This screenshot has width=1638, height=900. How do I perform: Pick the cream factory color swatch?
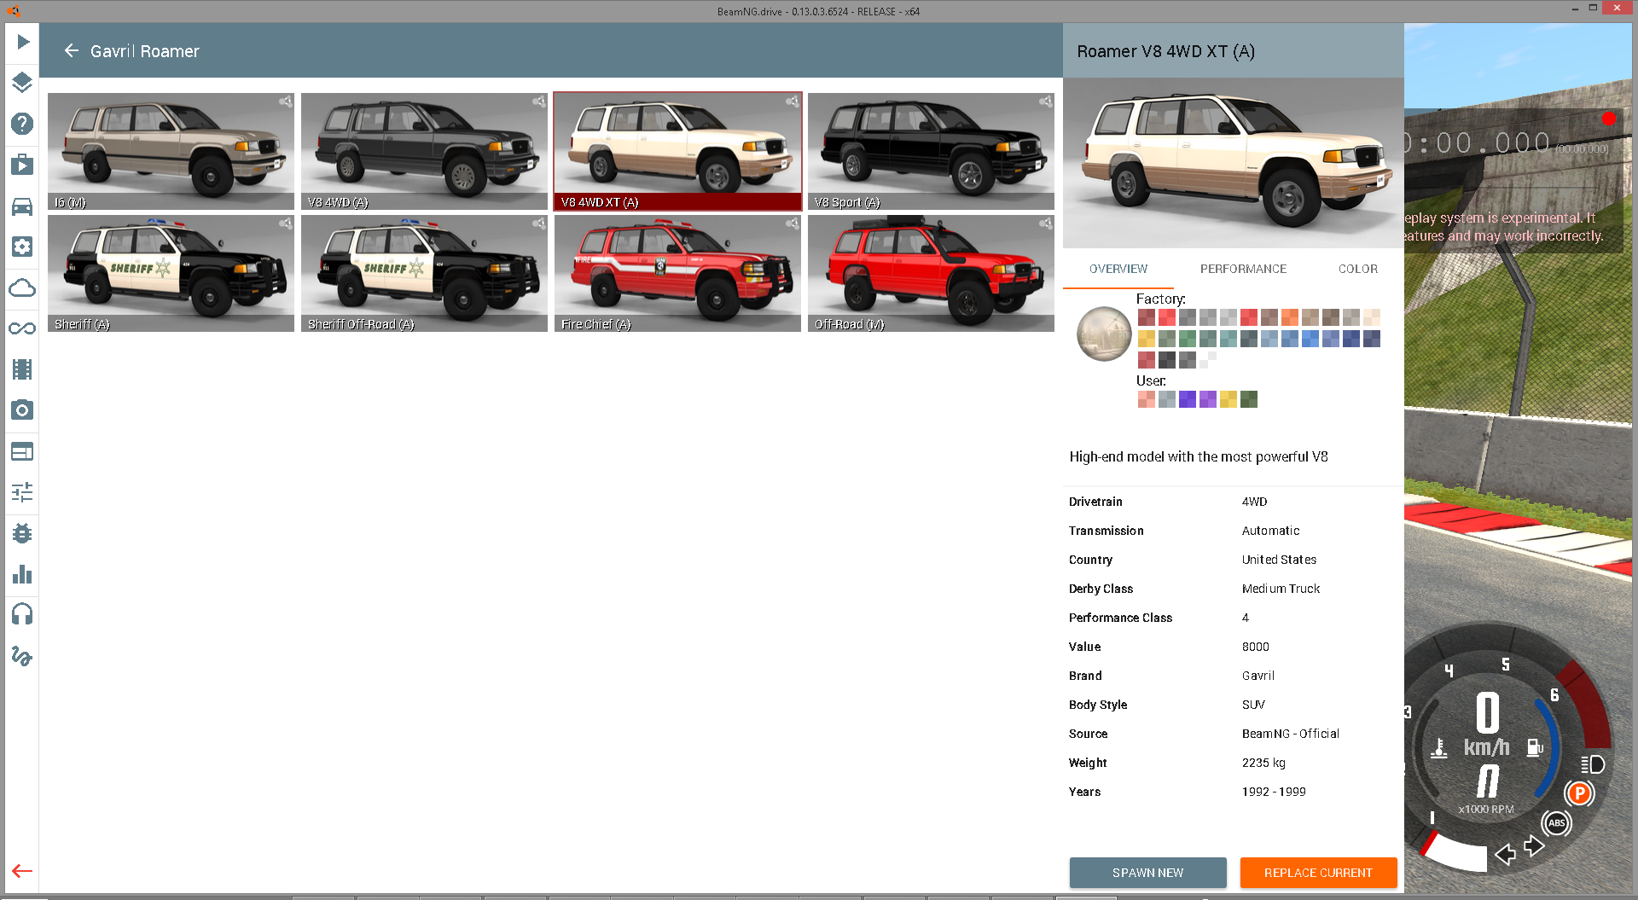1371,317
